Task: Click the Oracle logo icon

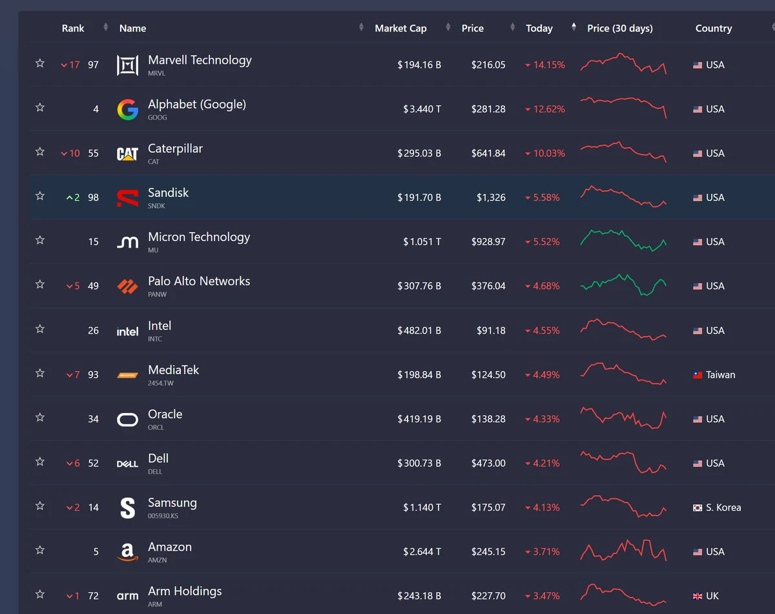Action: tap(127, 419)
